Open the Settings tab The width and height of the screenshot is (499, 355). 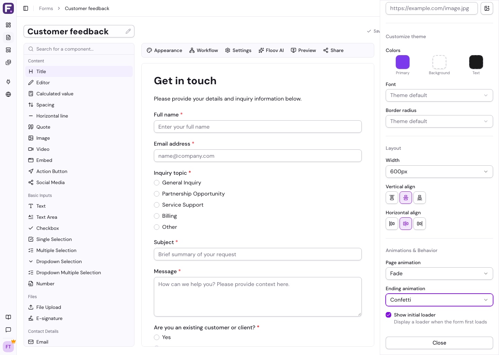[238, 50]
